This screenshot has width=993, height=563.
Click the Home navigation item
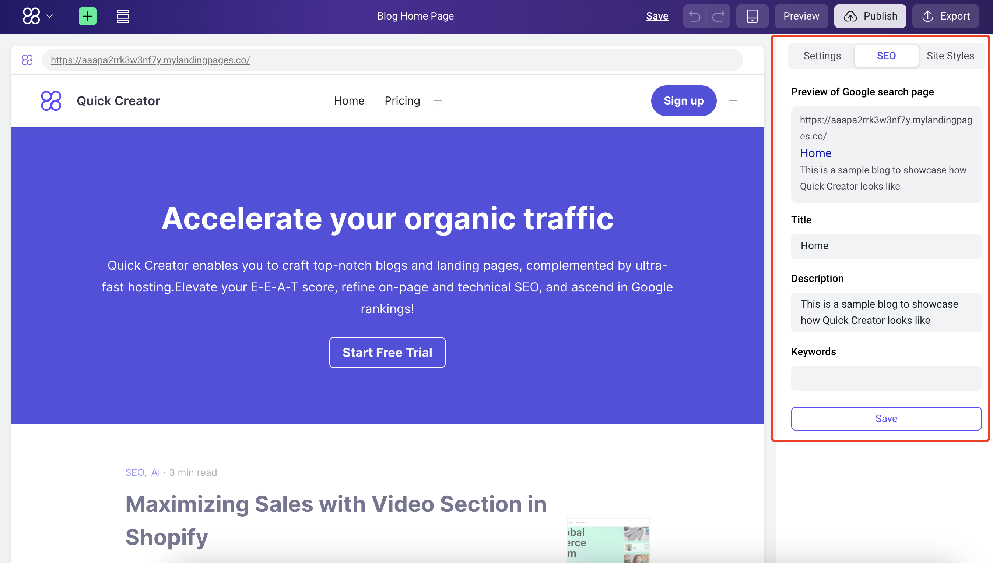[x=349, y=100]
